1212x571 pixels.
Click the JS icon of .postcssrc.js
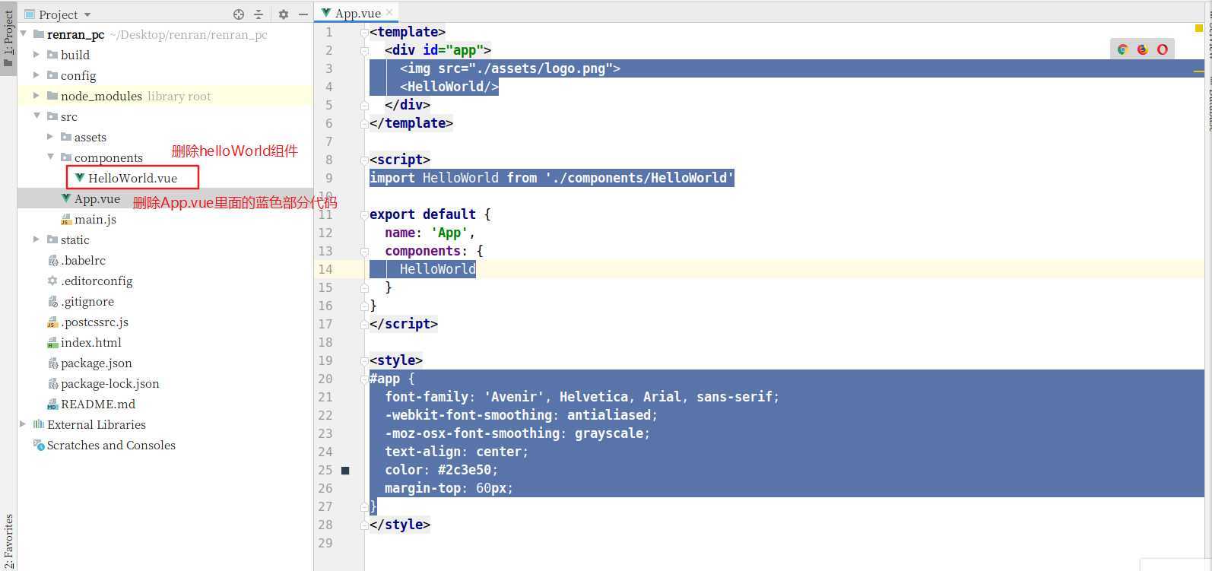coord(52,322)
